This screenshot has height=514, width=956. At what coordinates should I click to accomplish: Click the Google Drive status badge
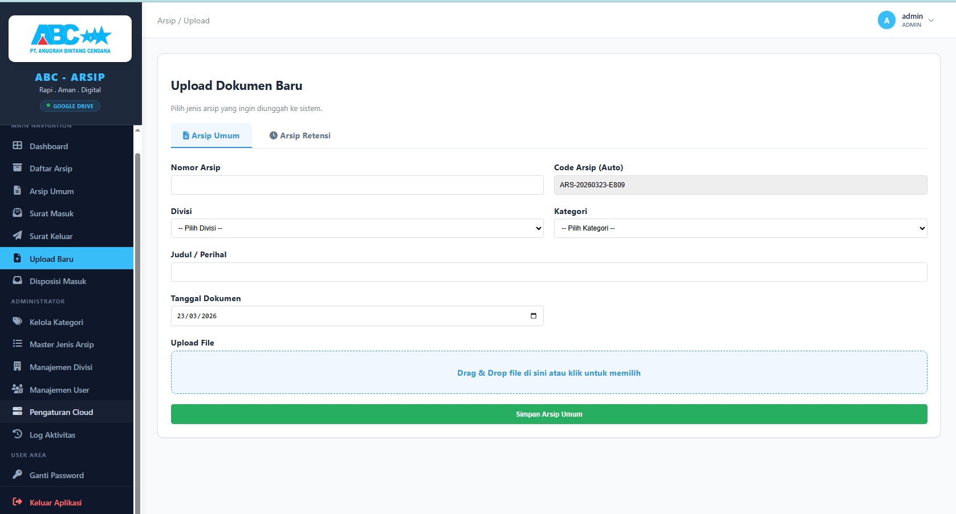coord(70,106)
